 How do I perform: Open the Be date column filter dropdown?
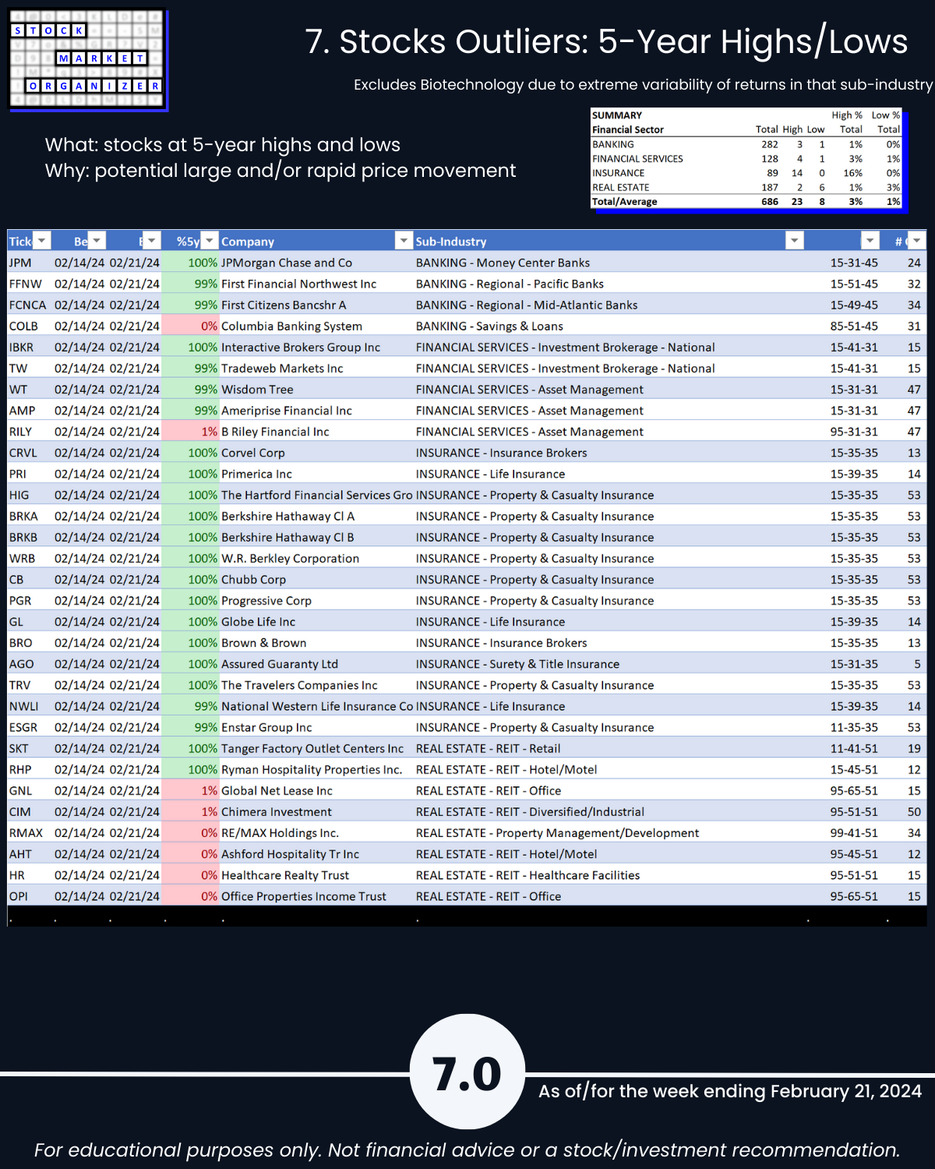[x=97, y=241]
